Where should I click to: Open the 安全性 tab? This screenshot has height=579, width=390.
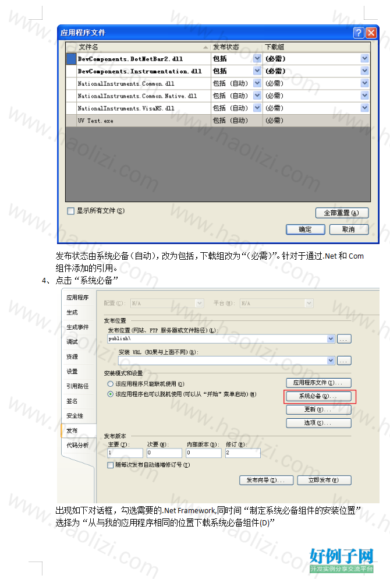click(x=77, y=415)
